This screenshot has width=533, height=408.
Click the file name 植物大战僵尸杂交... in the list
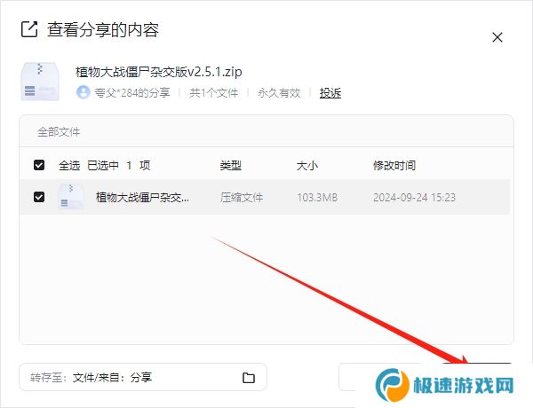click(142, 197)
